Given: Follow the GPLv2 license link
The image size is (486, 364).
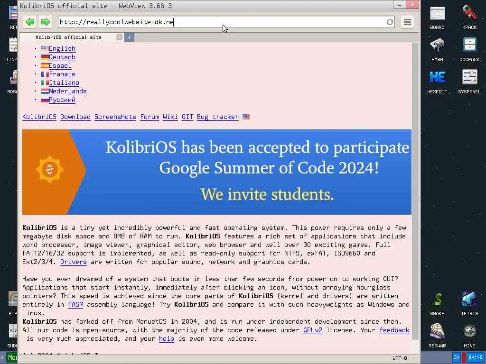Looking at the screenshot, I should click(x=313, y=330).
